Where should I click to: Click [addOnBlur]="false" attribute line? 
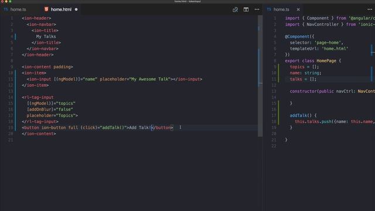[x=50, y=110]
